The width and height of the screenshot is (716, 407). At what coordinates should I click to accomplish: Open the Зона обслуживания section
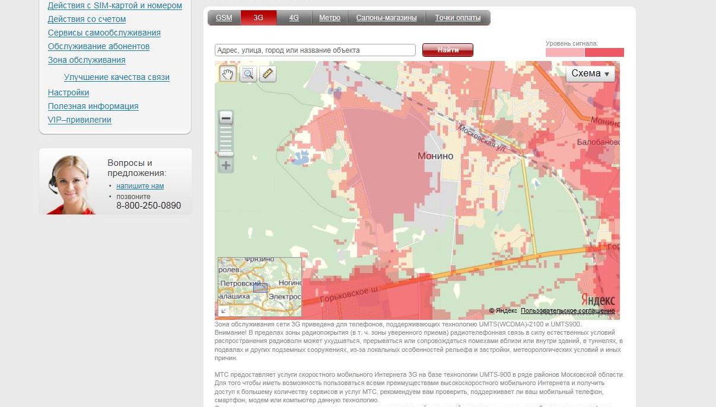[87, 60]
